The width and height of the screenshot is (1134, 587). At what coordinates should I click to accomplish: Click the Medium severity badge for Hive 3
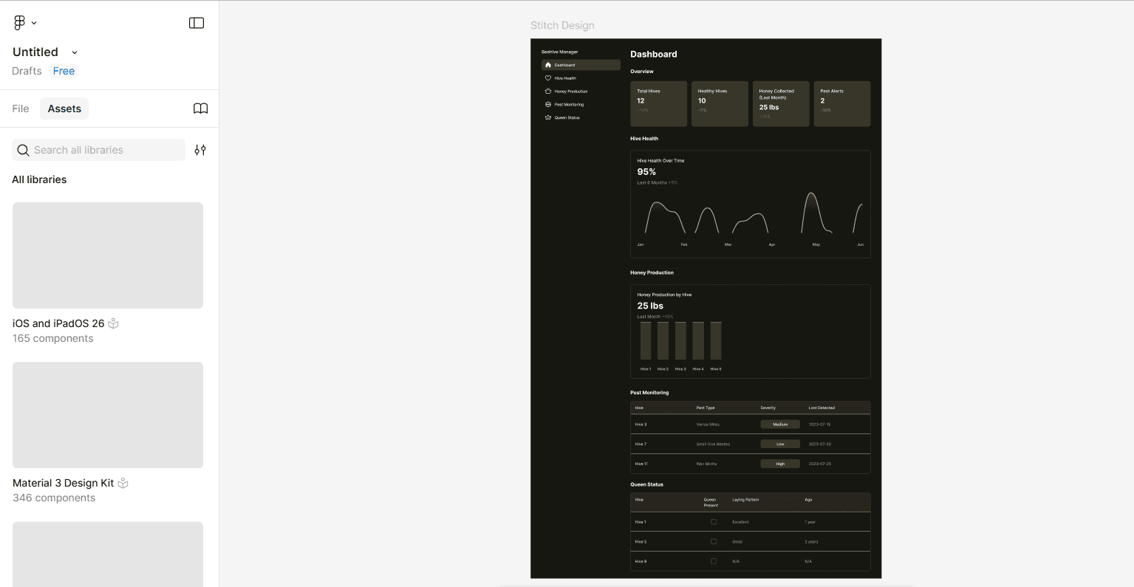[x=780, y=425]
